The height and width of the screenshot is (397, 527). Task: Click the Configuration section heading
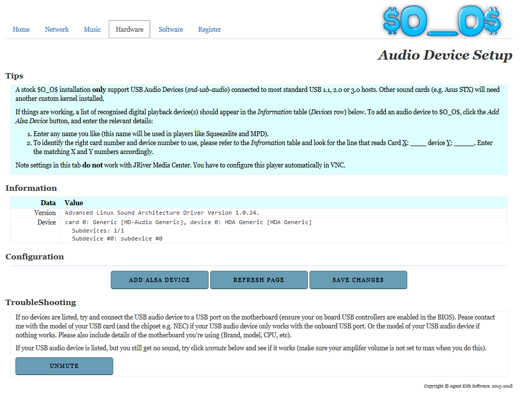(x=35, y=257)
